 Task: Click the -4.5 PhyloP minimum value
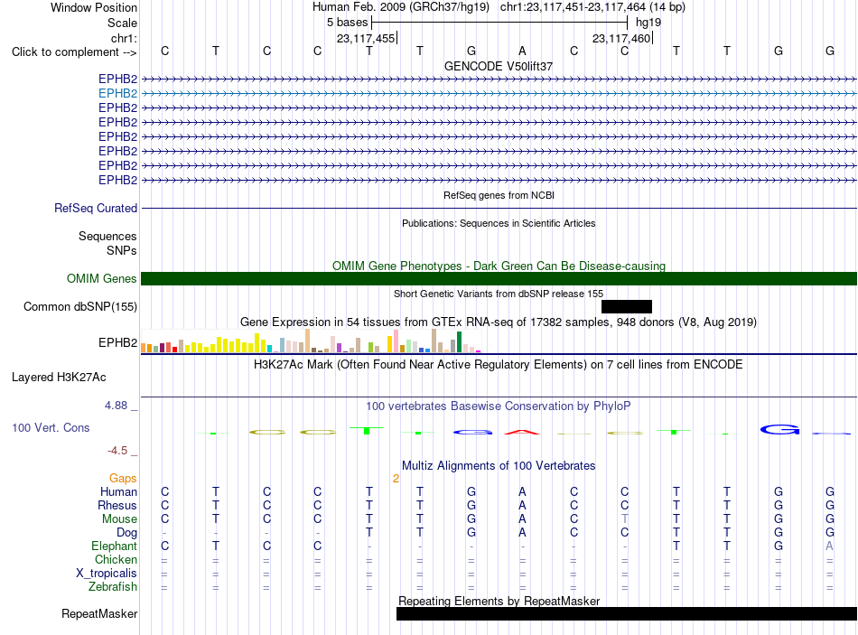(x=117, y=451)
